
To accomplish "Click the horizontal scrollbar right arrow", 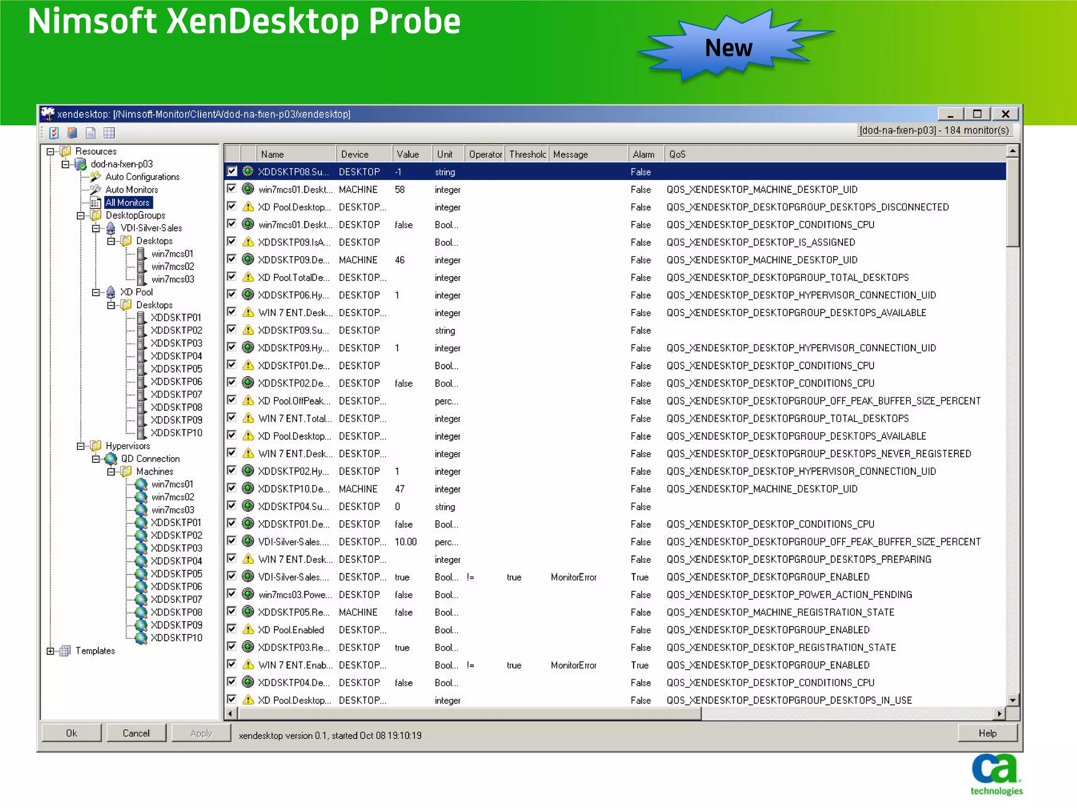I will (1000, 714).
